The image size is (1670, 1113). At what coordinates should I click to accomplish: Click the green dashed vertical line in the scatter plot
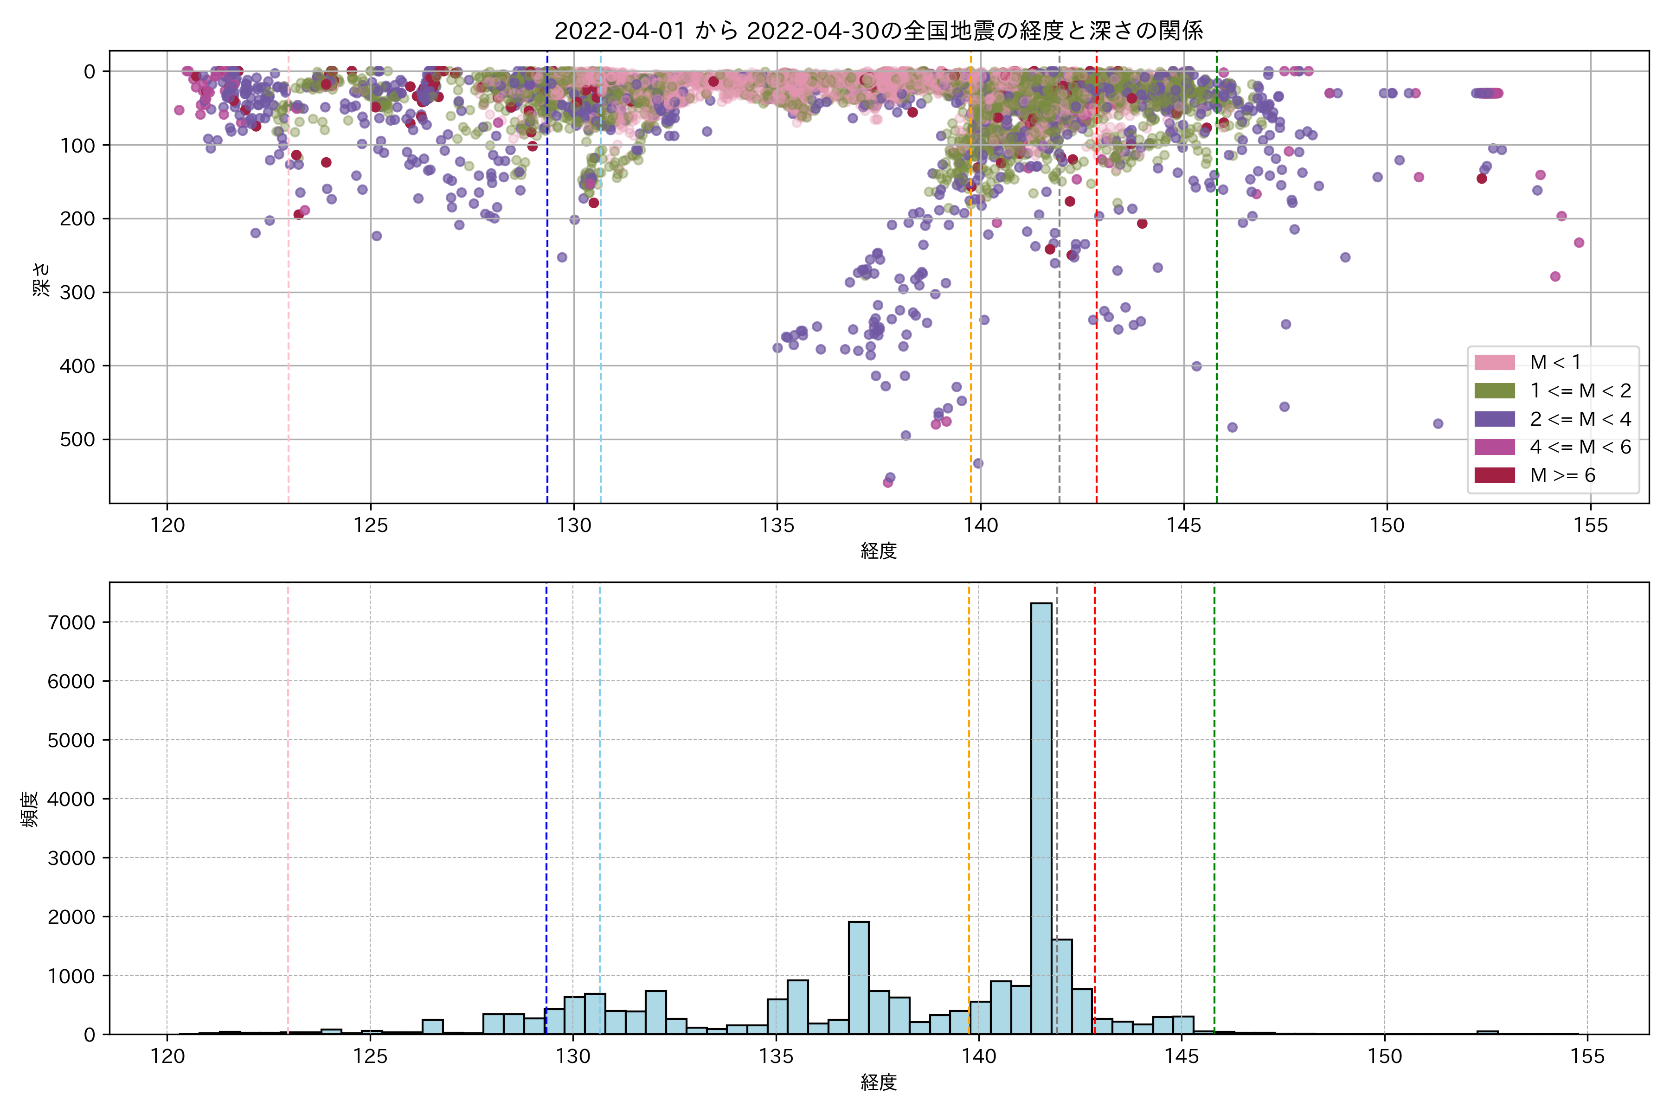click(1216, 284)
